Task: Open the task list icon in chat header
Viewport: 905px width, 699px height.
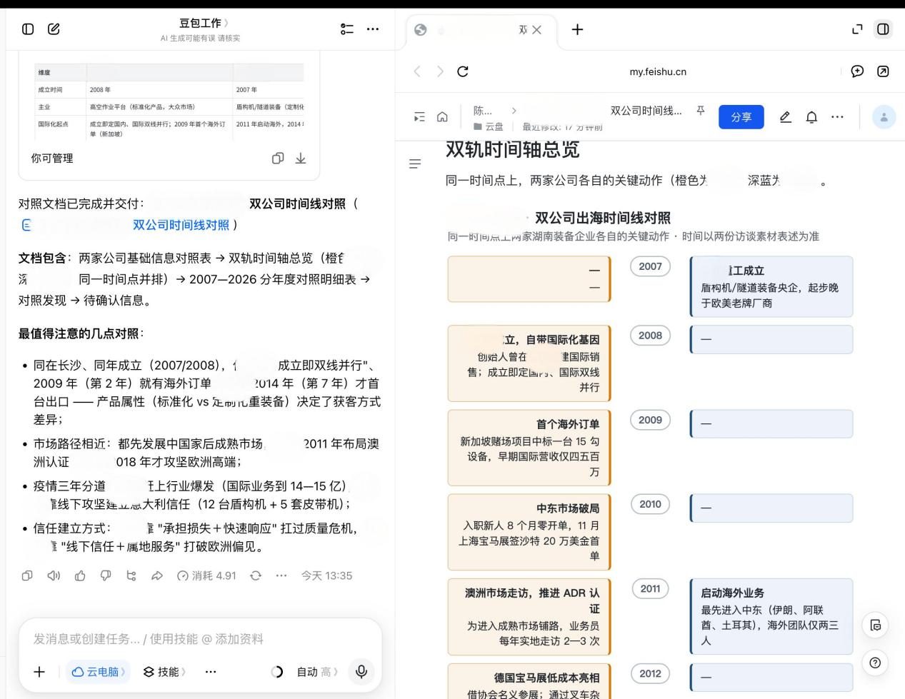Action: coord(347,29)
